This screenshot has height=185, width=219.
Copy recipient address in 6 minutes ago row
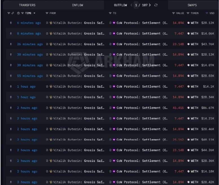pyautogui.click(x=110, y=23)
